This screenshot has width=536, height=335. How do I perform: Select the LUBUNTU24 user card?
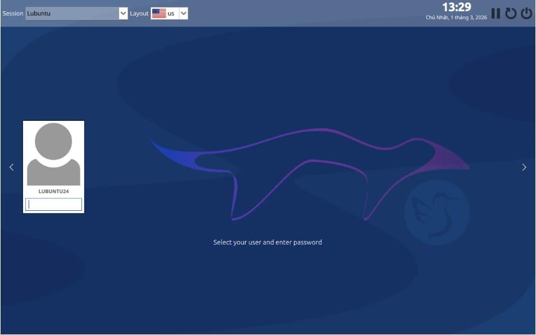coord(53,166)
